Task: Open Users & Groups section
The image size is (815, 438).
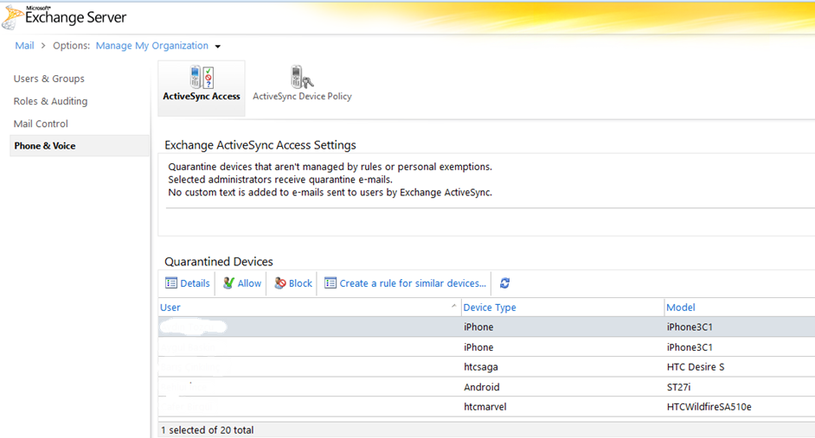Action: (x=48, y=79)
